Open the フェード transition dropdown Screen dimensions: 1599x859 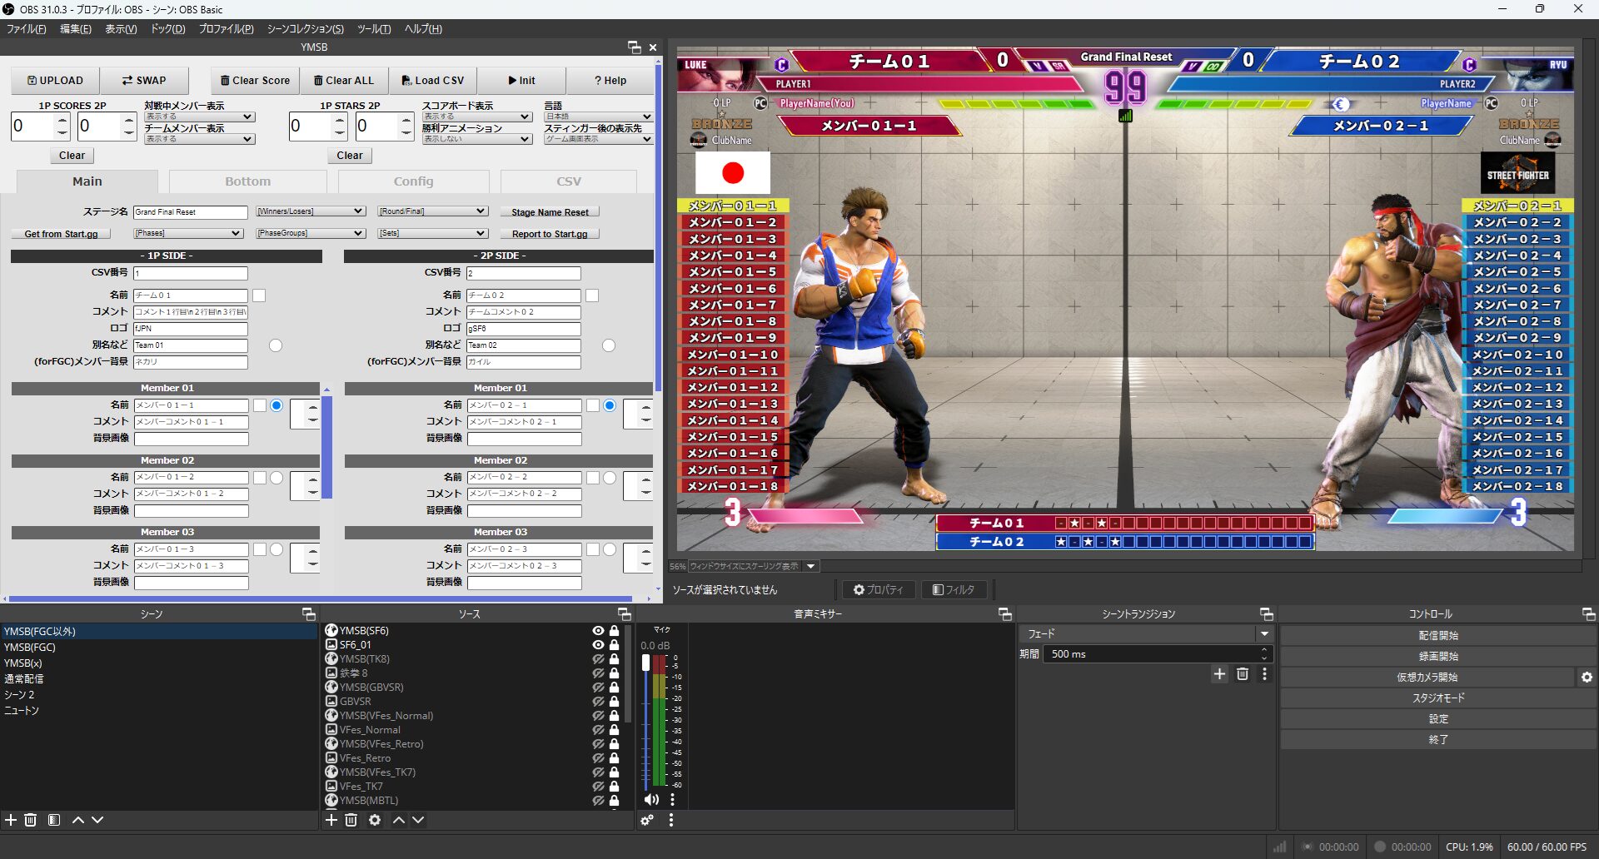point(1264,634)
